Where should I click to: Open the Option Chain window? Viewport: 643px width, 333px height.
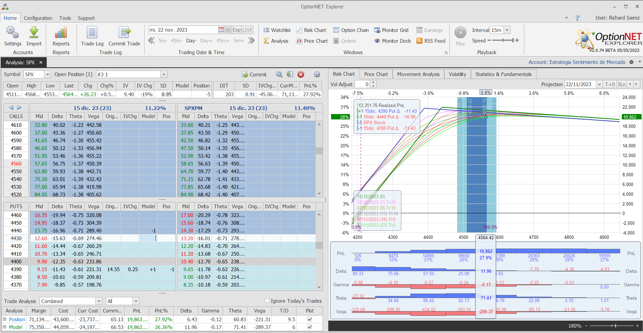[351, 30]
